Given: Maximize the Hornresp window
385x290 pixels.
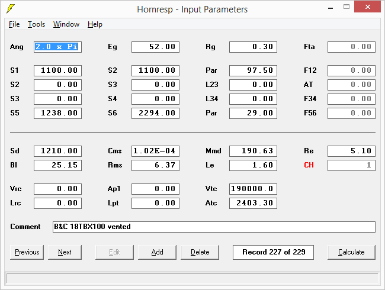Looking at the screenshot, I should [346, 7].
